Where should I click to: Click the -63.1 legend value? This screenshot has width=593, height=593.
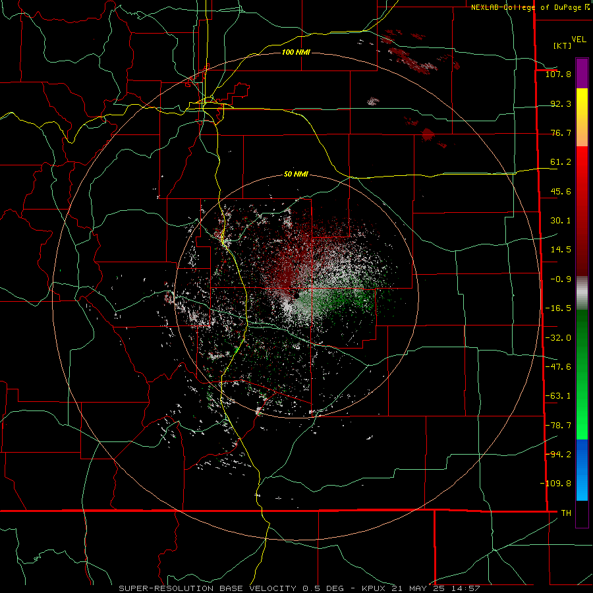pos(558,396)
